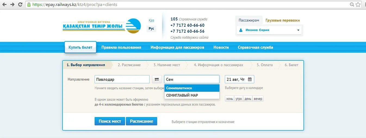The width and height of the screenshot is (366, 138).
Task: Click the Поиск мест button
Action: tap(110, 121)
